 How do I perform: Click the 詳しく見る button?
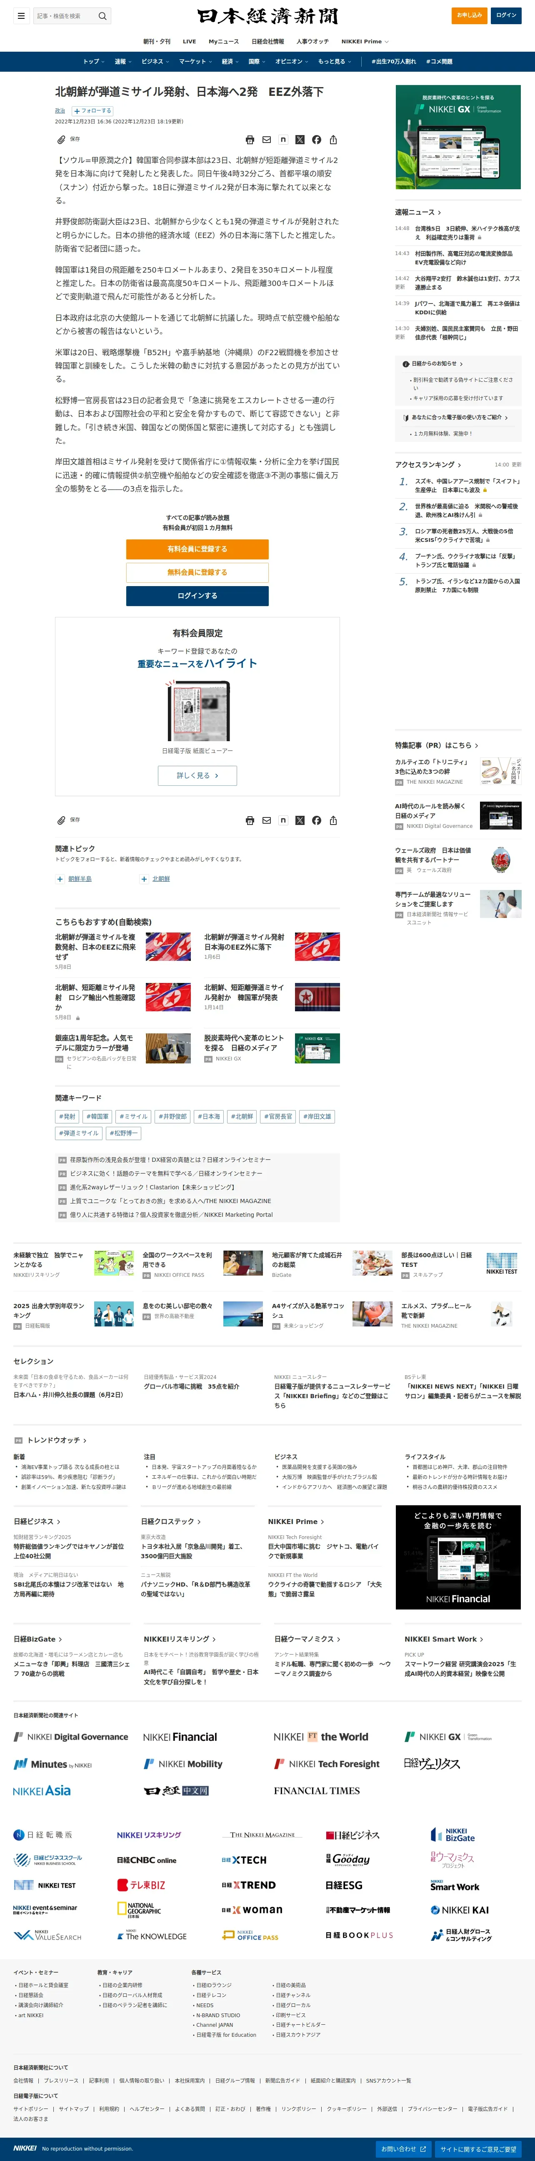pos(197,775)
